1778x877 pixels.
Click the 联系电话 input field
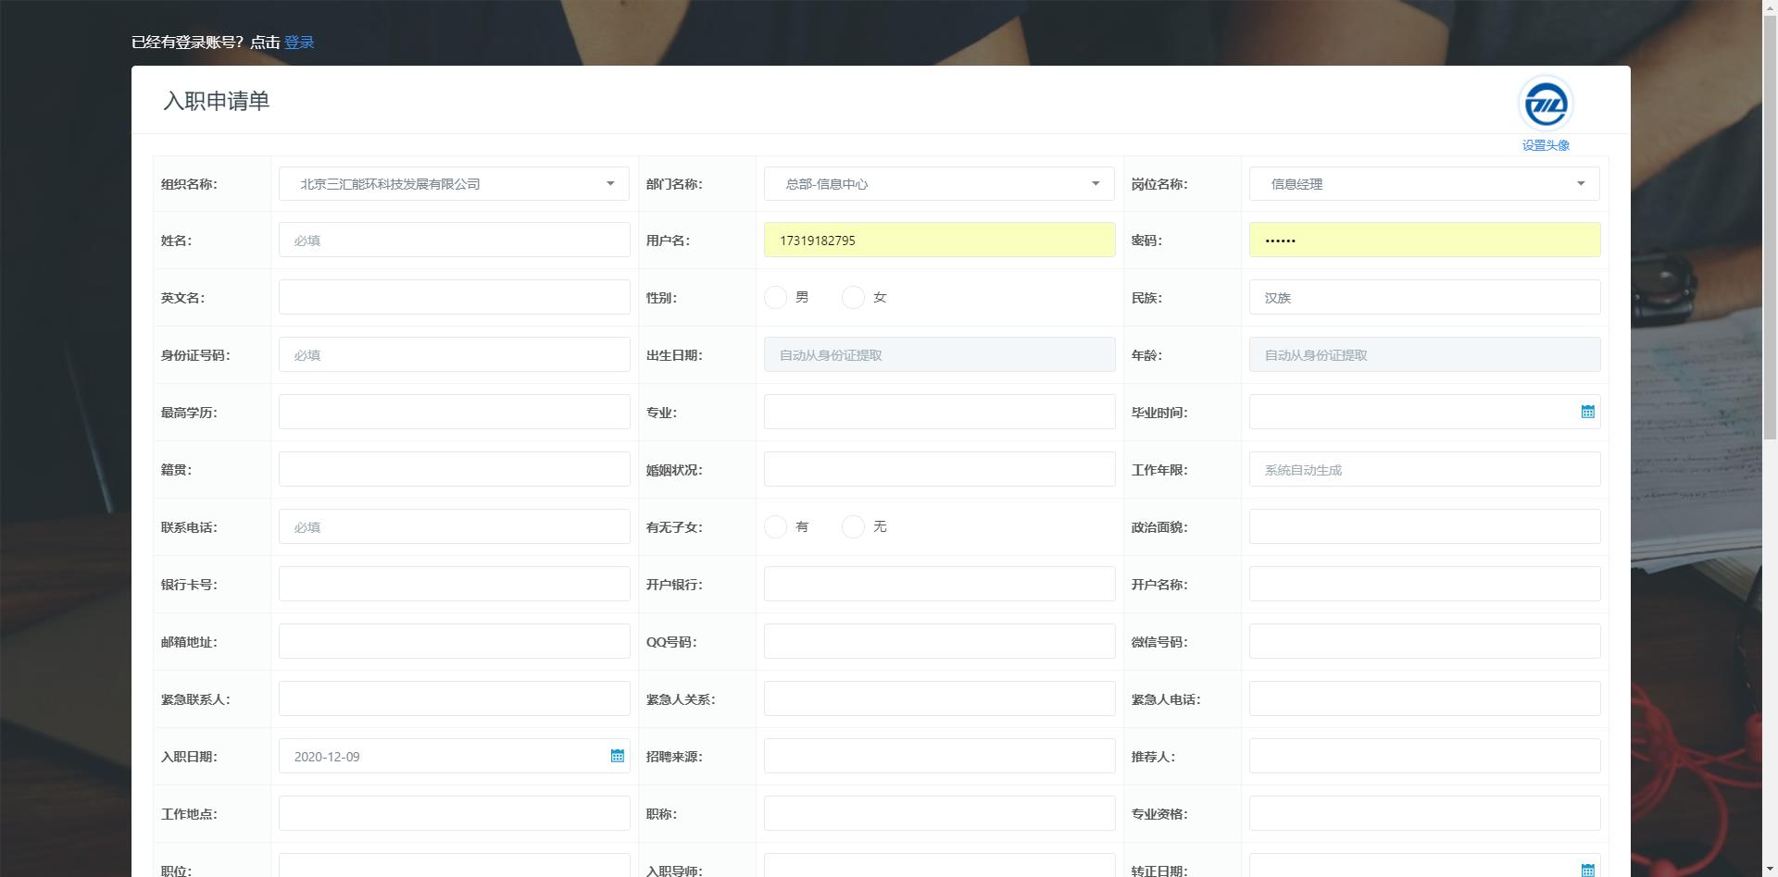[x=454, y=527]
